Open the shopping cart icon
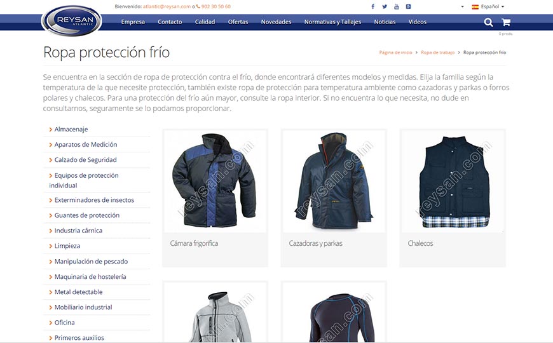Screen dimensions: 553x343 [x=506, y=22]
